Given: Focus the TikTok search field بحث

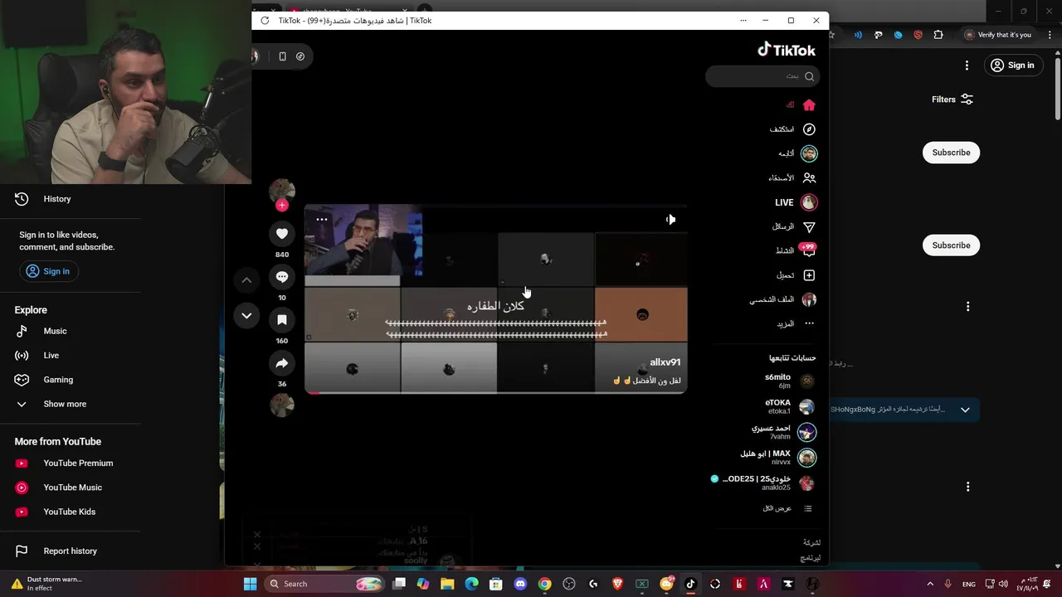Looking at the screenshot, I should [762, 76].
